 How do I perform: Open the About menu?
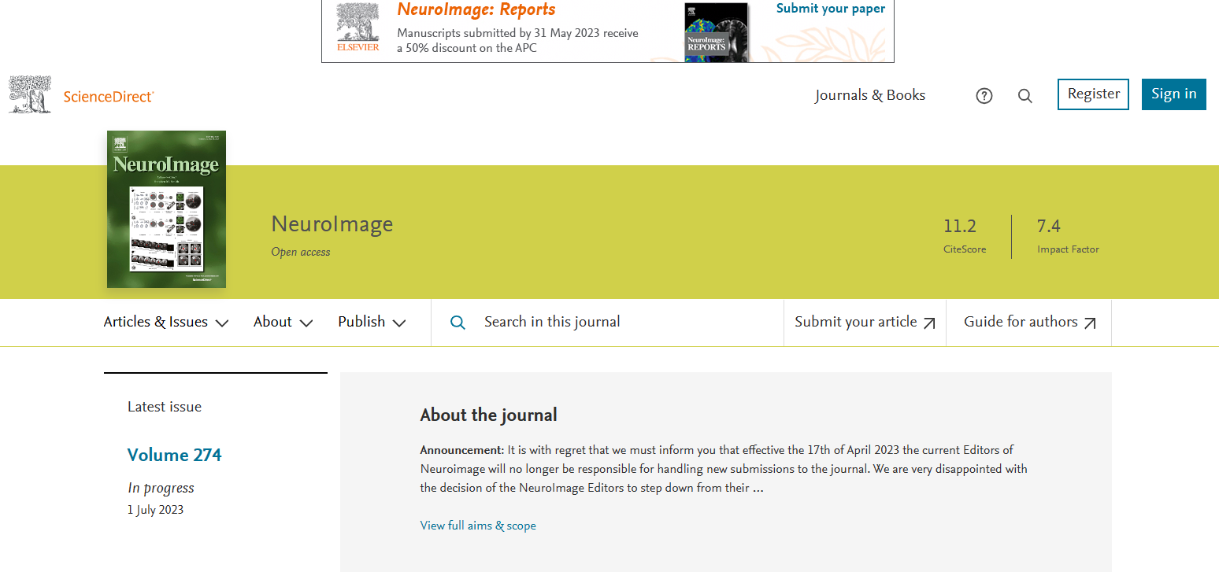point(283,322)
